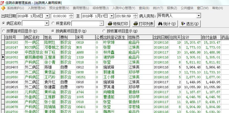The height and width of the screenshot is (113, 229).
Task: Click the printer icon on 特殊打印 button
Action: coord(110,24)
